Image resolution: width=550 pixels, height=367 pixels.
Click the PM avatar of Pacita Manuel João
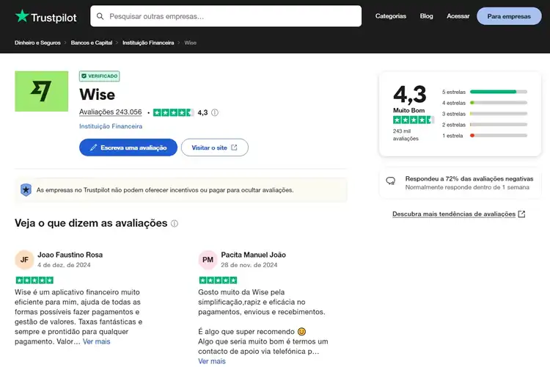(x=208, y=260)
